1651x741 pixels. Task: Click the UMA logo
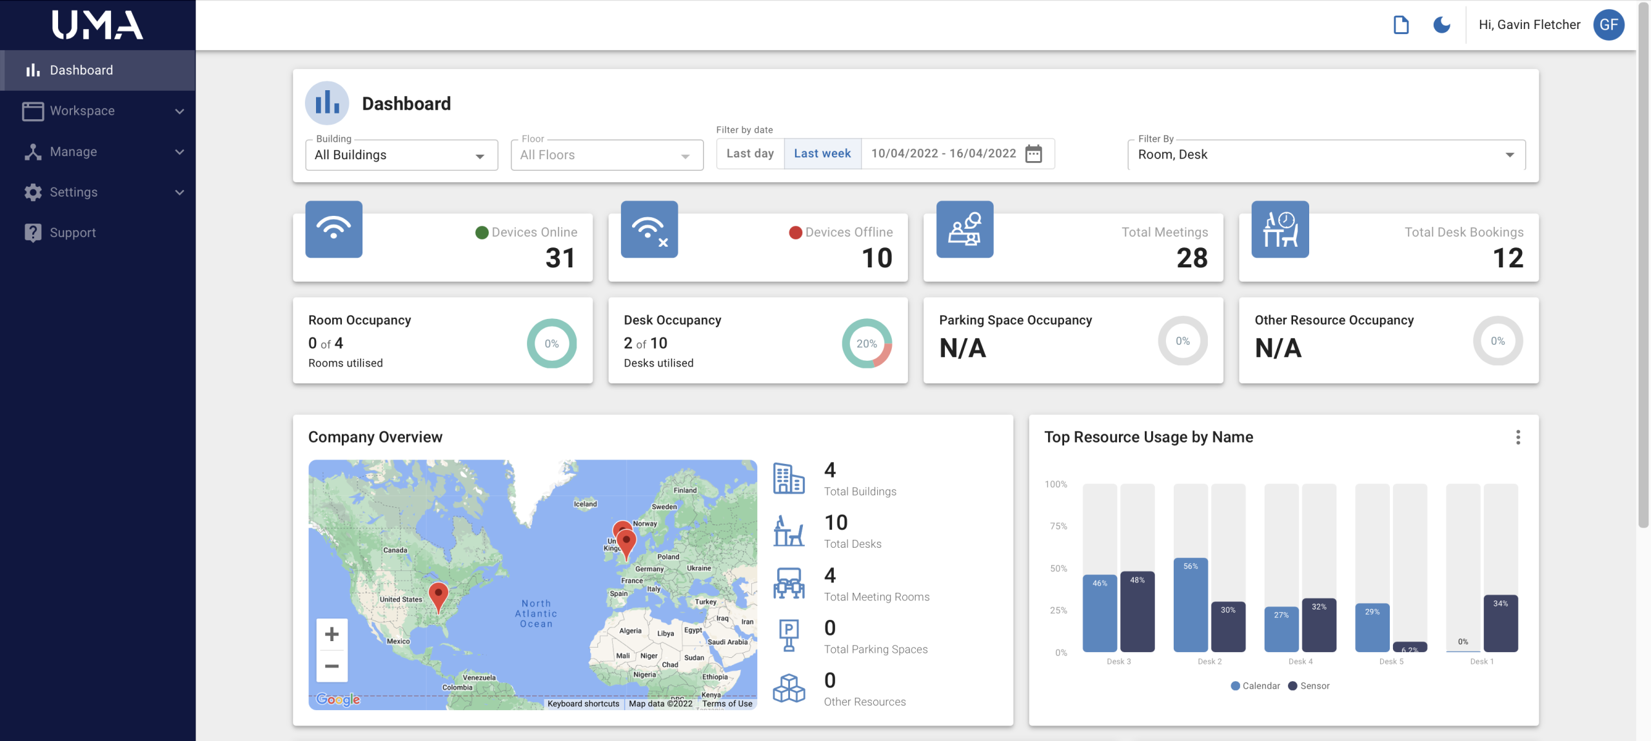click(97, 25)
